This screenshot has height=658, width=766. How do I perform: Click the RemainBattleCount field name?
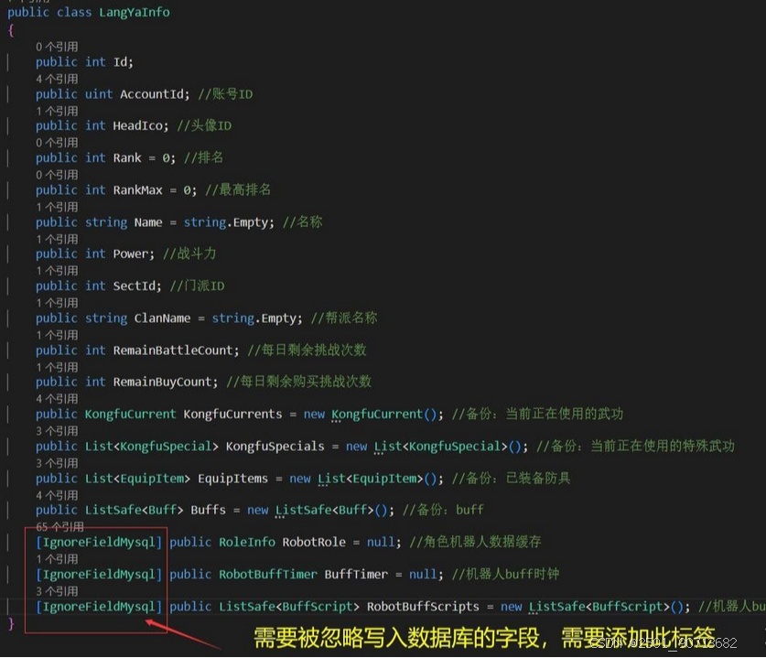pos(173,351)
